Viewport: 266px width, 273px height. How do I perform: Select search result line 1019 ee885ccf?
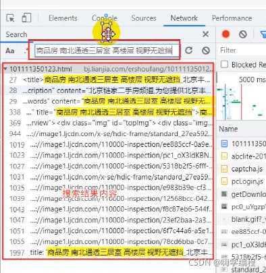pyautogui.click(x=108, y=144)
